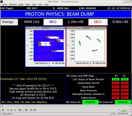Click B1 false flag for Beam Presence
This screenshot has width=132, height=116.
[116, 90]
